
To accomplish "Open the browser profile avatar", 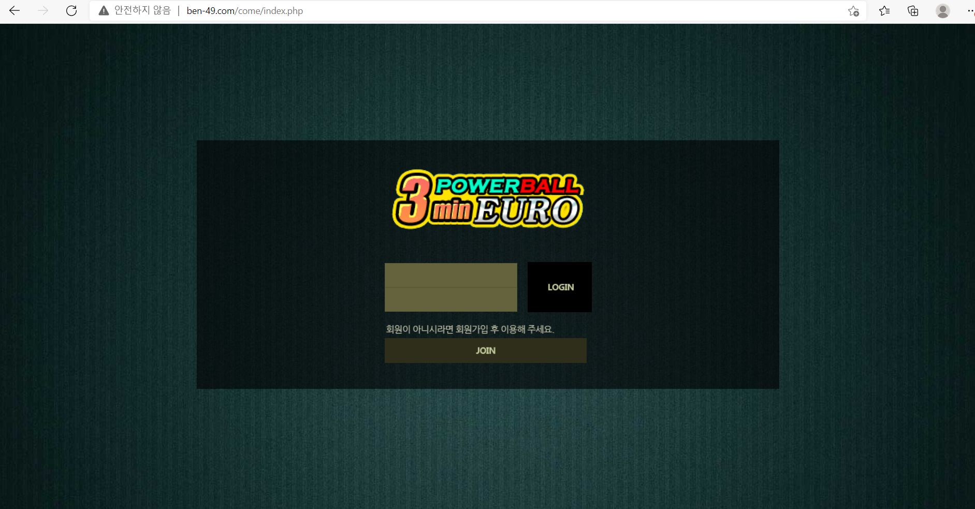I will click(942, 11).
